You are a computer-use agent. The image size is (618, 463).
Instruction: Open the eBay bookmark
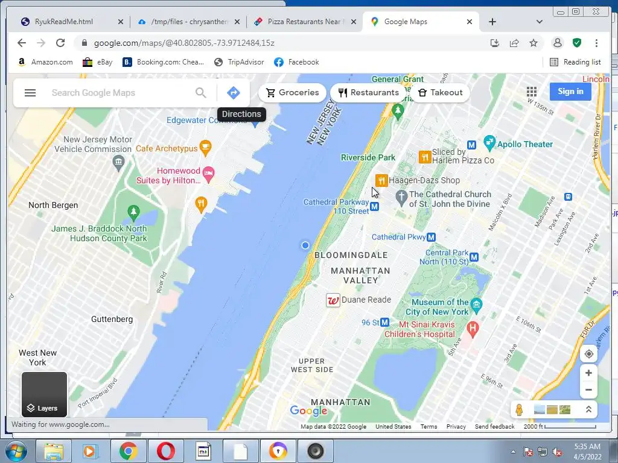pyautogui.click(x=97, y=62)
